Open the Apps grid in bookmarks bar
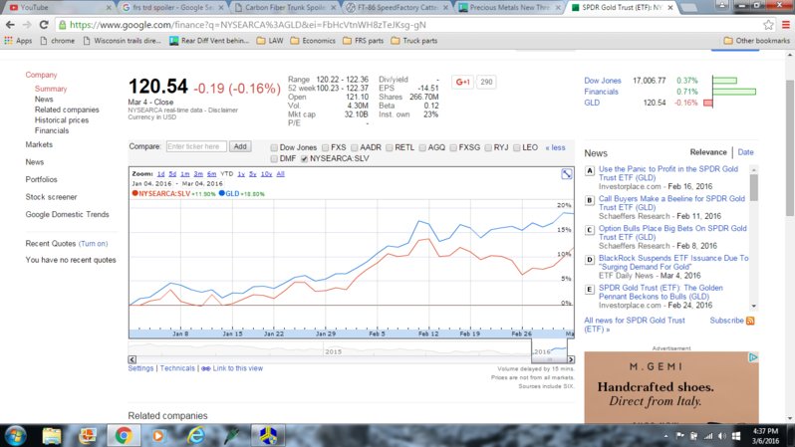 coord(18,41)
